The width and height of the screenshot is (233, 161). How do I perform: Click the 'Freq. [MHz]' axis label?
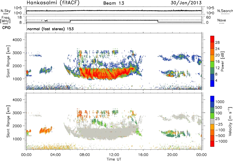pos(5,19)
